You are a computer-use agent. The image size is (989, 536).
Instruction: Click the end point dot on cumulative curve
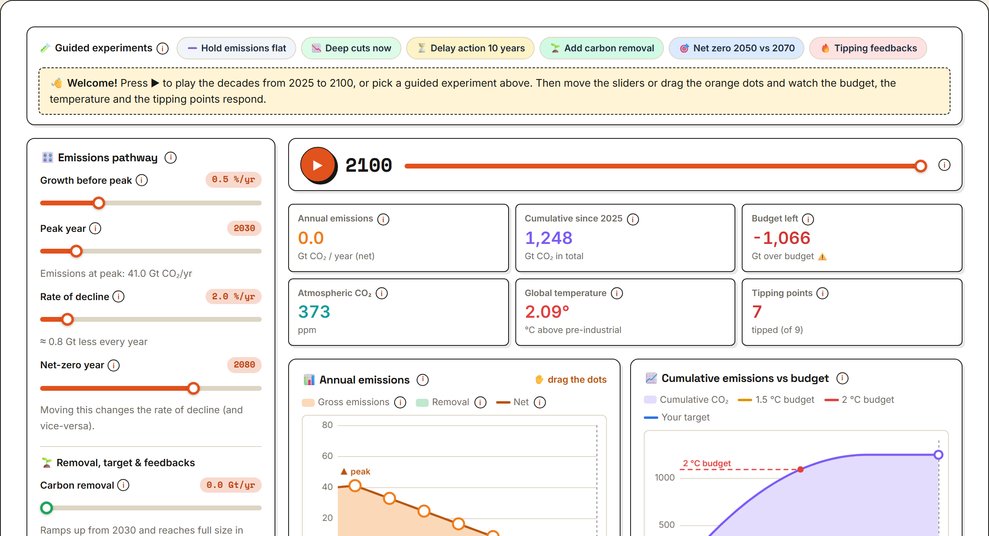pyautogui.click(x=938, y=455)
